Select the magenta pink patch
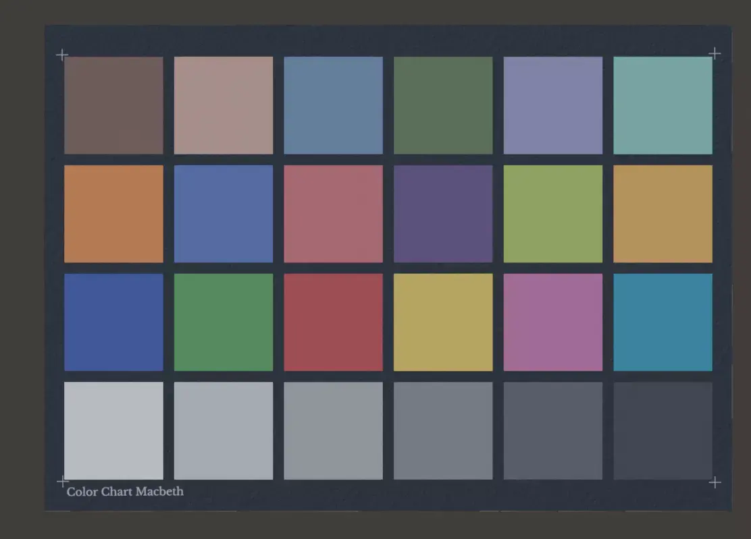751x539 pixels. 552,322
